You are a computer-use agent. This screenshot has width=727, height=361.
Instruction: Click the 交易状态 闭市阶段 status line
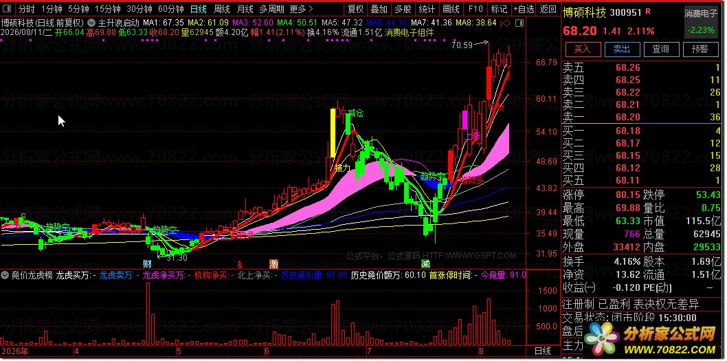pos(629,318)
